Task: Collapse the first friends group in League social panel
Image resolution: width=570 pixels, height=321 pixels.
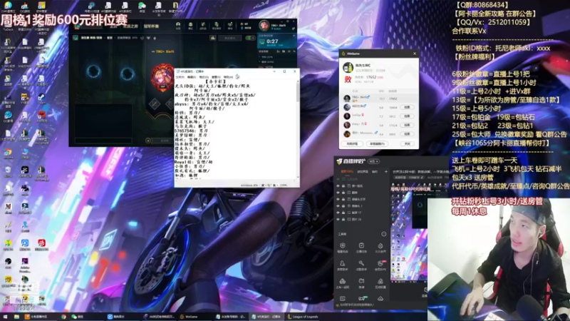Action: pyautogui.click(x=259, y=57)
